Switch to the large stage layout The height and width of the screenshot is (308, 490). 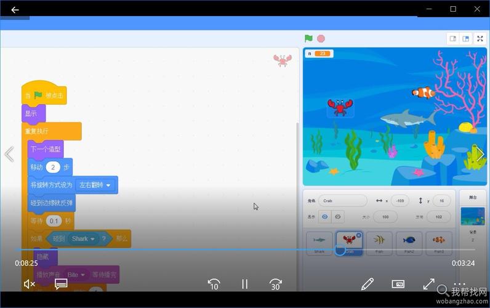pos(465,38)
